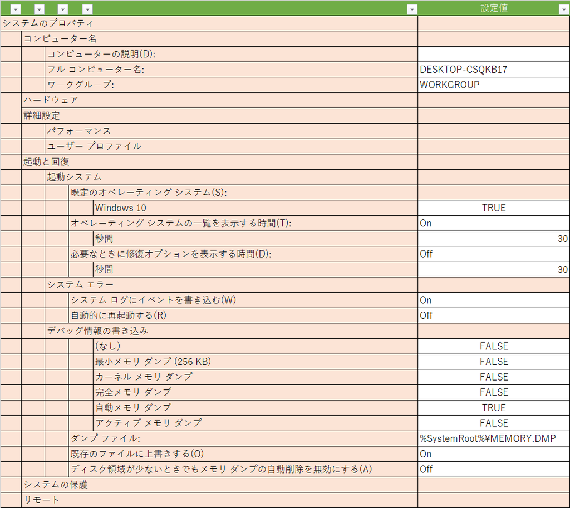Click FALSE value in the (なし) row

point(494,346)
